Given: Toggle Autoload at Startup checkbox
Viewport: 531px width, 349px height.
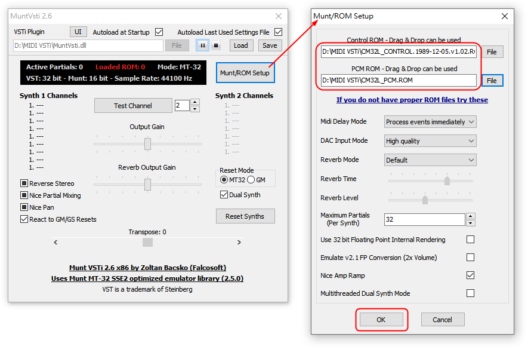Looking at the screenshot, I should (159, 32).
